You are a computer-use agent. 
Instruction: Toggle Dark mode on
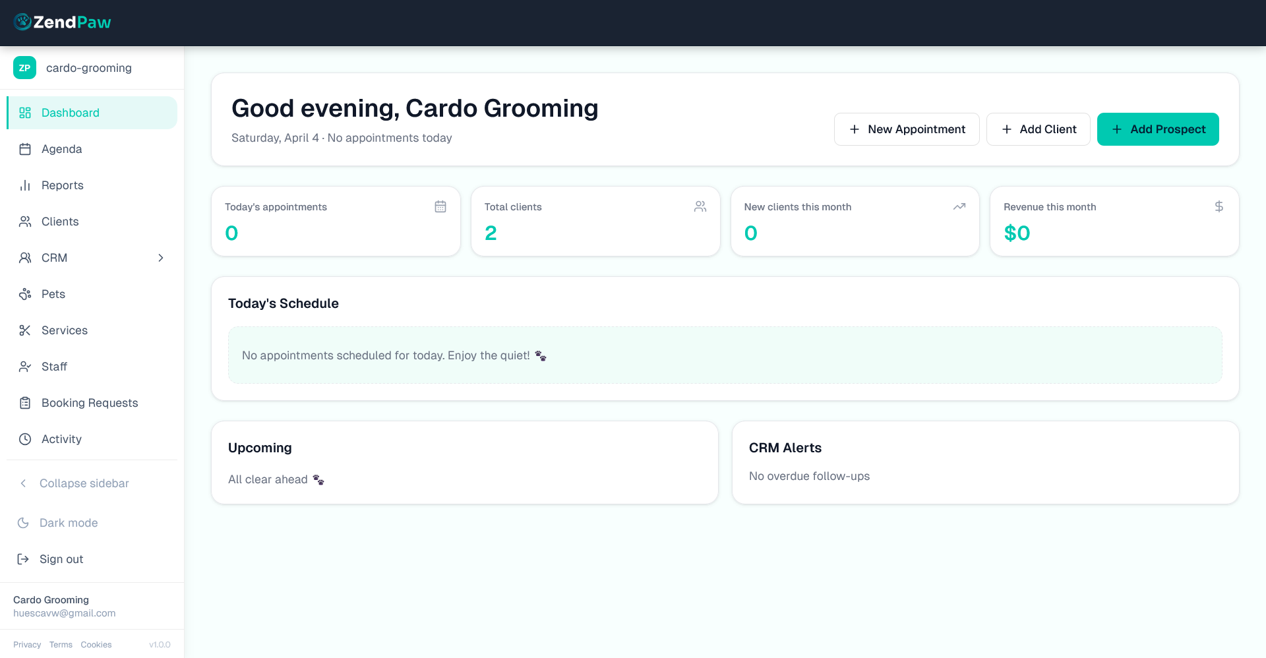[68, 523]
